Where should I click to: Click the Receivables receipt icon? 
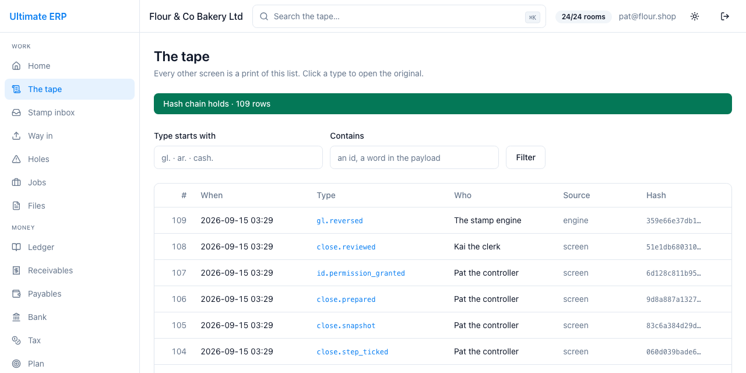(x=16, y=270)
